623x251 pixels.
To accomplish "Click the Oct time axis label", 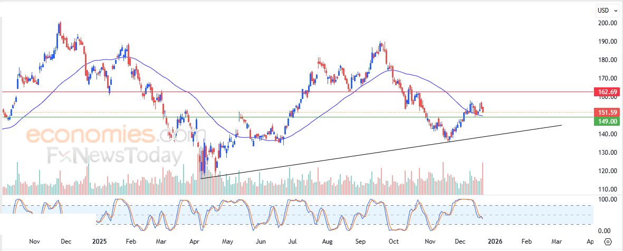I will (394, 241).
